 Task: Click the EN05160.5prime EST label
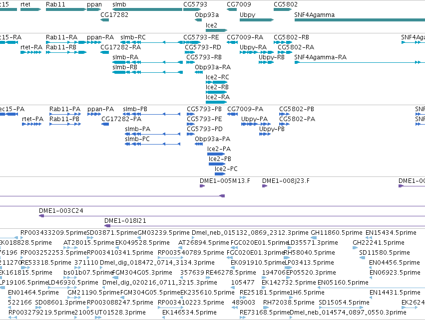(343, 283)
